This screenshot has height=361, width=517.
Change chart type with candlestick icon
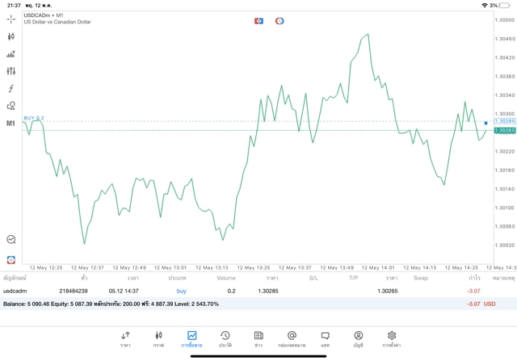click(x=11, y=36)
